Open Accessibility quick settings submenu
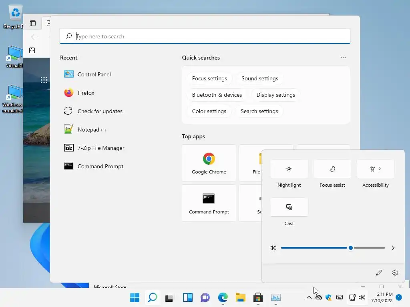 point(376,169)
